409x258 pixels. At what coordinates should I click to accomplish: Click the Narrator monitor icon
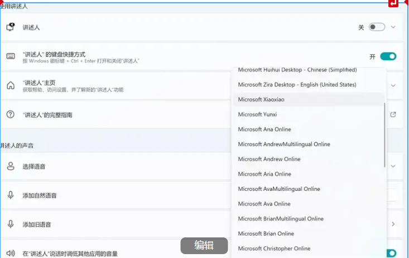pyautogui.click(x=11, y=27)
